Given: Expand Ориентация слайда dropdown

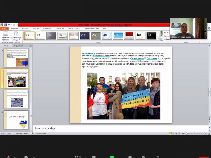Looking at the screenshot, I should point(16,36).
